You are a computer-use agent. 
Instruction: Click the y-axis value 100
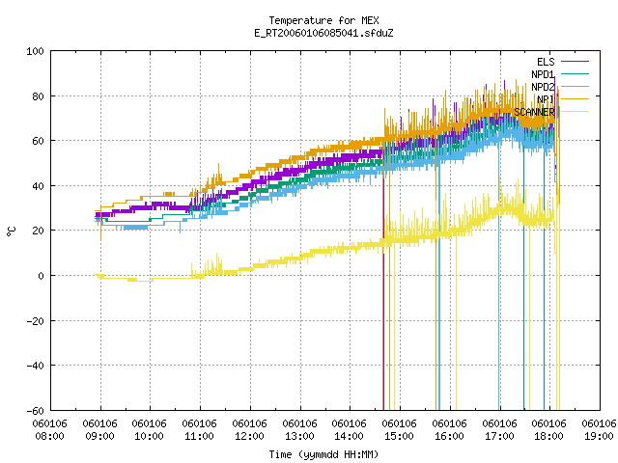pyautogui.click(x=35, y=51)
